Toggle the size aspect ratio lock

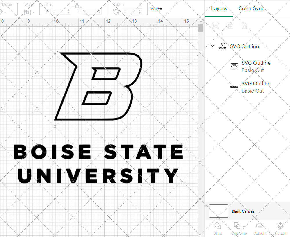tap(77, 6)
